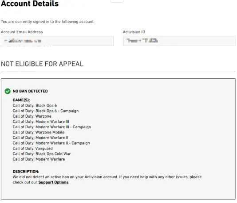Click the 'Call of Duty: Modern Warfare II' entry
This screenshot has width=237, height=203.
[x=40, y=138]
